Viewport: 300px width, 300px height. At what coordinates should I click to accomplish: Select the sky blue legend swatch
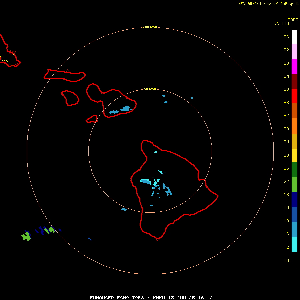[x=294, y=229]
